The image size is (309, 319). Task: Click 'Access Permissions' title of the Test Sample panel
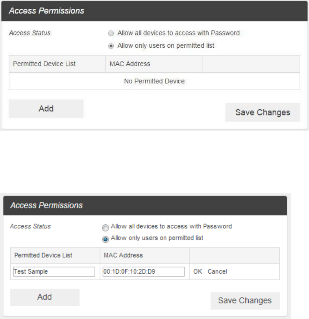(47, 205)
